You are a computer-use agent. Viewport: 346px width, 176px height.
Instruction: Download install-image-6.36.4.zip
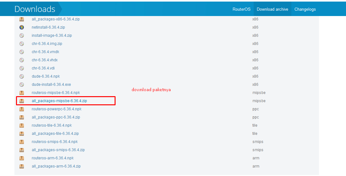[x=51, y=36]
